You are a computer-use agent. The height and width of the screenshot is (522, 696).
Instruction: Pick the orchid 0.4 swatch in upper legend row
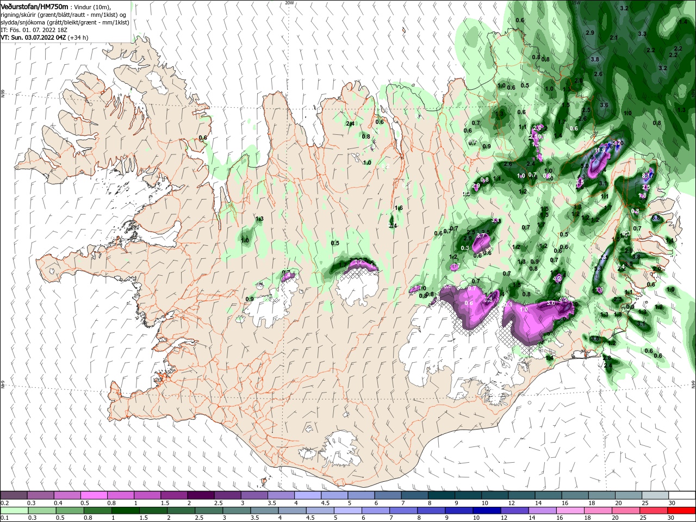pyautogui.click(x=67, y=495)
